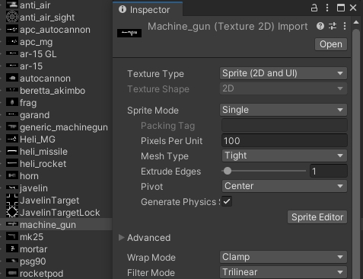Click the Extrude Edges value field

point(329,171)
